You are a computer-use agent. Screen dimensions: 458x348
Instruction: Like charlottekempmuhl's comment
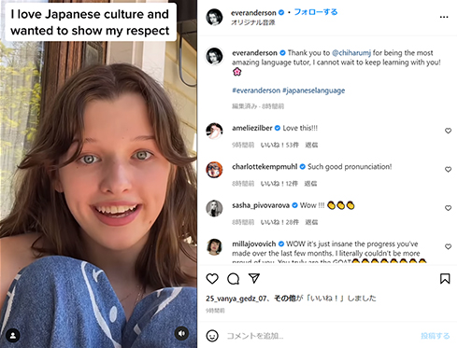tap(448, 170)
